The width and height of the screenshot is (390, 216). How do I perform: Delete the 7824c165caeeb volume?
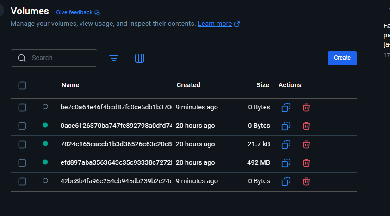pyautogui.click(x=306, y=144)
